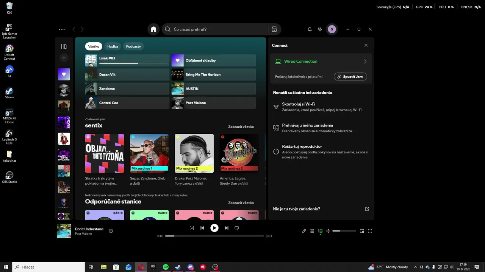
Task: Start a Jam with 'Spustiť Jam'
Action: point(350,77)
